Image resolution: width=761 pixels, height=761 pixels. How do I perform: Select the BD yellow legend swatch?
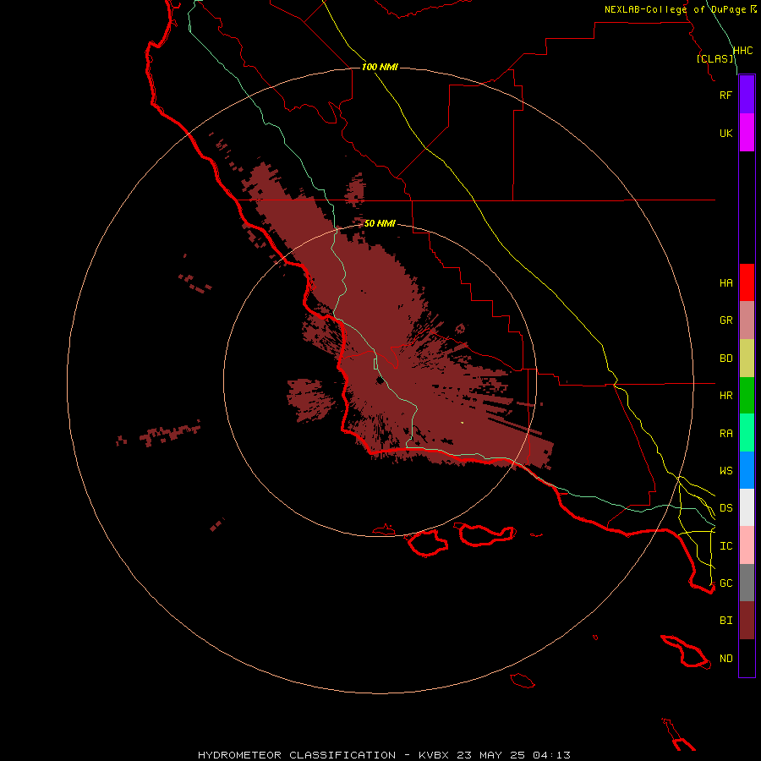click(747, 359)
